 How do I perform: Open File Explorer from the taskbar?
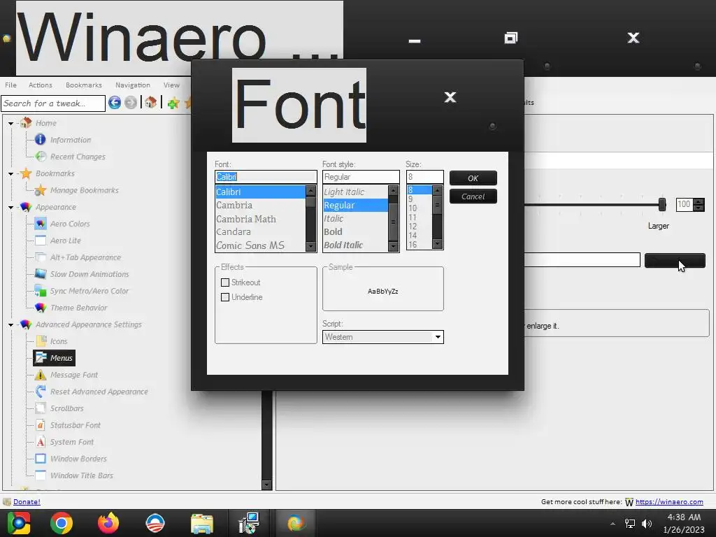pyautogui.click(x=202, y=523)
